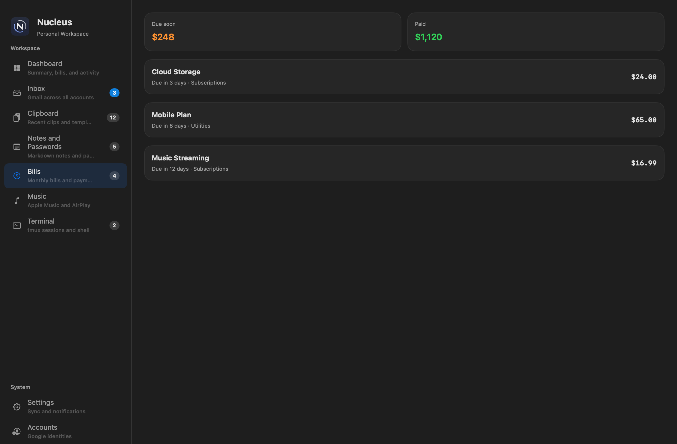Click the $24.00 Cloud Storage amount

(x=644, y=77)
